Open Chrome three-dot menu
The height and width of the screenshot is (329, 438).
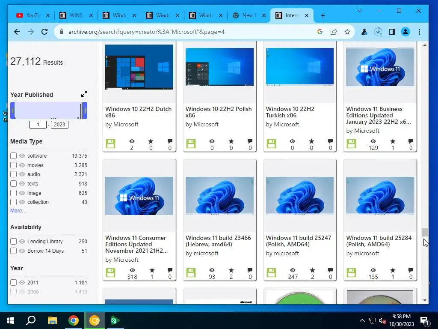[419, 32]
